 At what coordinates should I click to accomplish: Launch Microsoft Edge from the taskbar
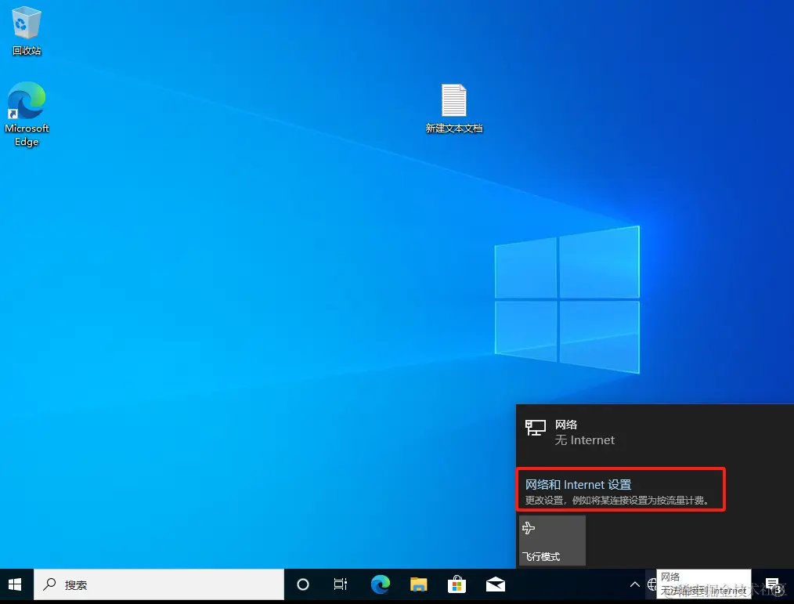(x=381, y=584)
